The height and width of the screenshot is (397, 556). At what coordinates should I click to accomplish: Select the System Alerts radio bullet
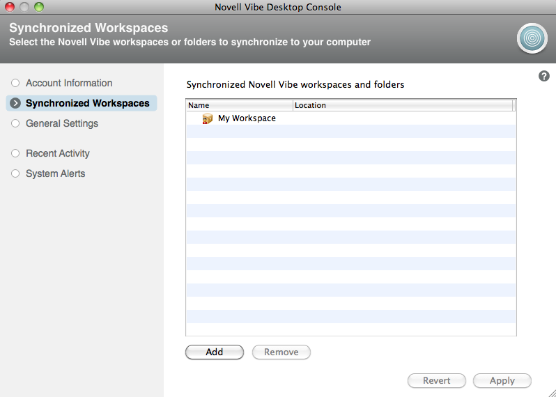pyautogui.click(x=15, y=173)
